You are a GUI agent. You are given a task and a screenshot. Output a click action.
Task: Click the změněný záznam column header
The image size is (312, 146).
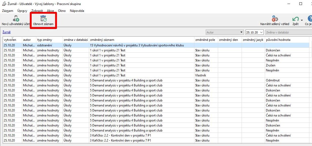tap(102, 40)
